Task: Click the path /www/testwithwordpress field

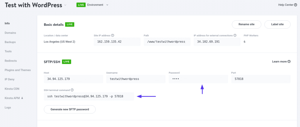Action: tap(167, 42)
